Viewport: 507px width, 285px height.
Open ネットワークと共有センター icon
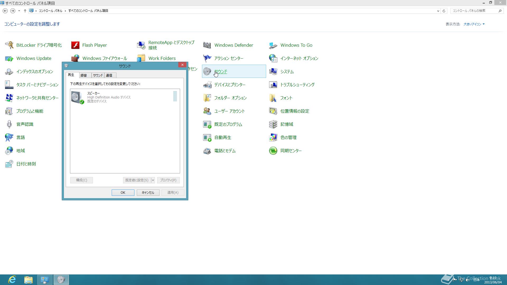9,98
